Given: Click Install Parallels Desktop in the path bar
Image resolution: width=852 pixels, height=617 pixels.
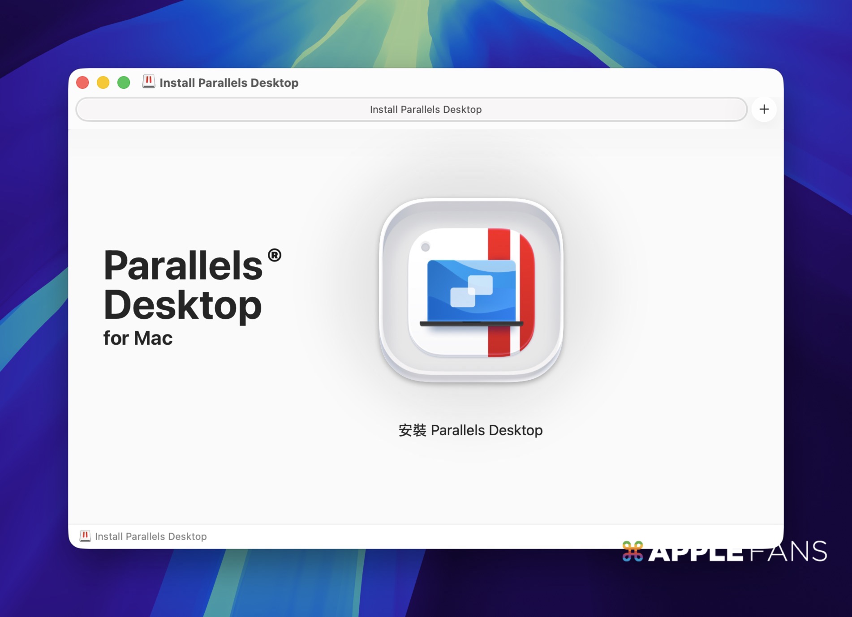Looking at the screenshot, I should (x=151, y=536).
